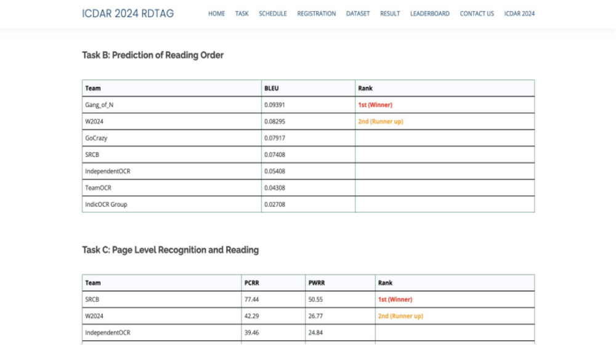Click TeamOCR team name
Screen dimensions: 616x345
coord(98,188)
